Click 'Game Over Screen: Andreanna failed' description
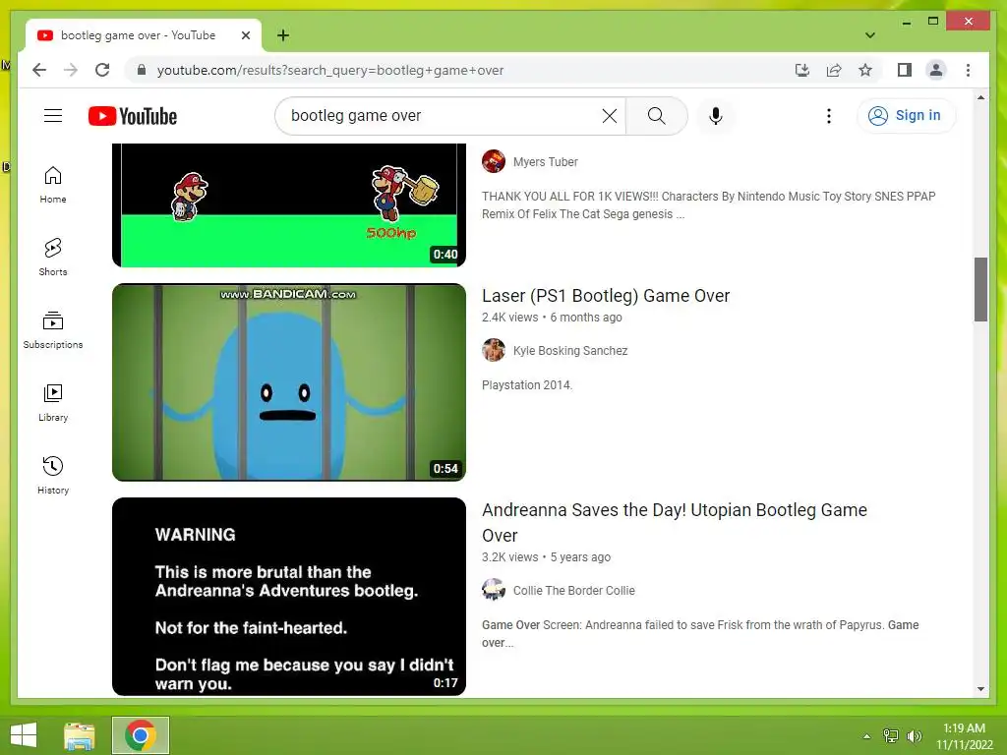The width and height of the screenshot is (1007, 755). tap(700, 634)
